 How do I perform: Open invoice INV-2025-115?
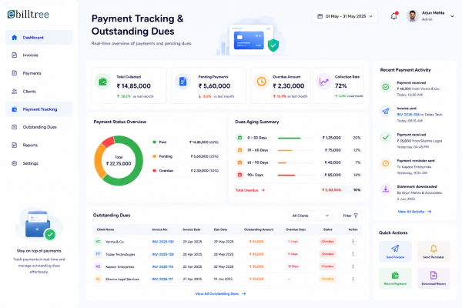click(162, 266)
